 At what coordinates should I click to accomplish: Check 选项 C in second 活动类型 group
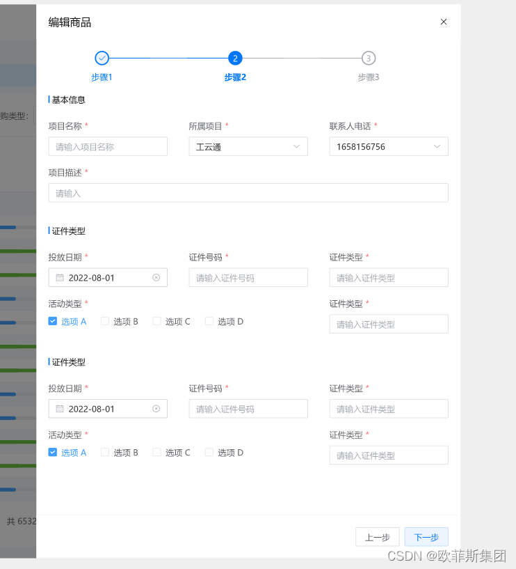(156, 453)
